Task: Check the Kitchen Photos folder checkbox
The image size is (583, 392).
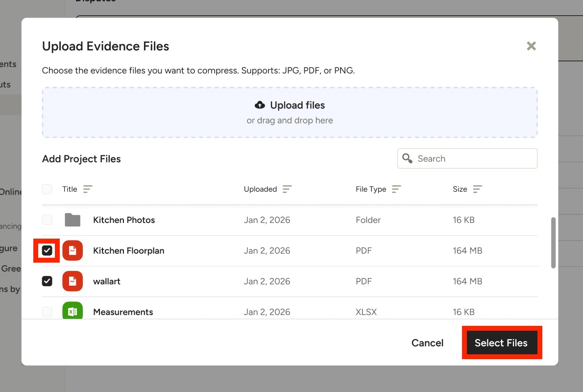Action: click(47, 220)
